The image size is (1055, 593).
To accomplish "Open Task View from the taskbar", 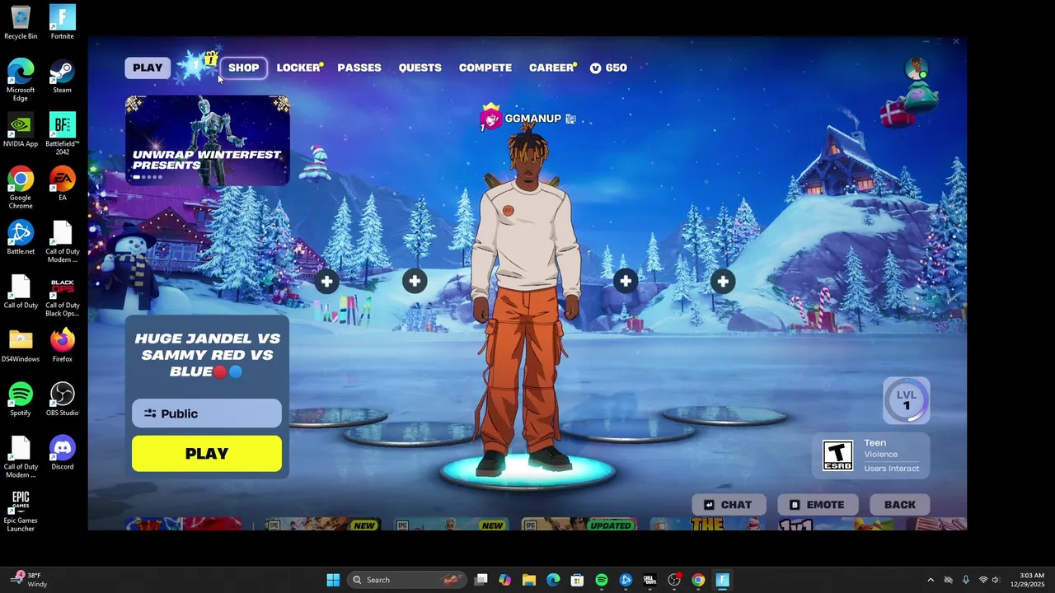I will (x=481, y=580).
